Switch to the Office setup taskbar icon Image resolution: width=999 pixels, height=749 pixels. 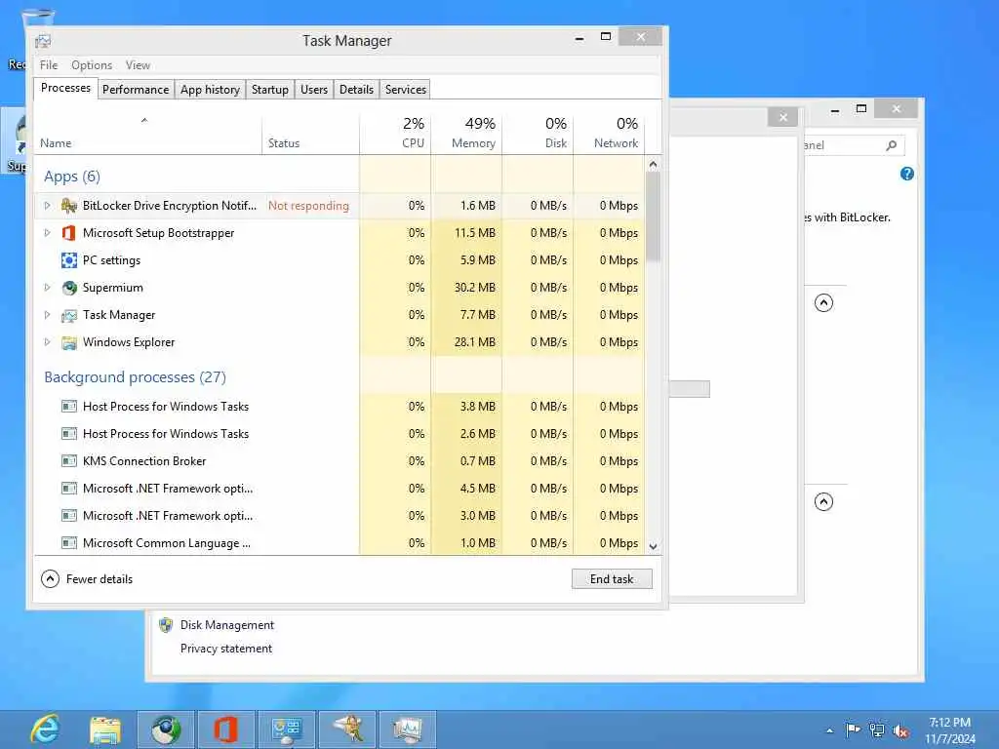coord(225,729)
